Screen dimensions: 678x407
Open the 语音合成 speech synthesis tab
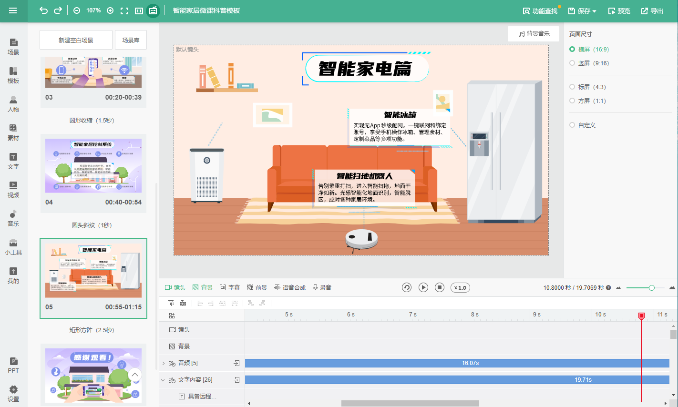(290, 287)
